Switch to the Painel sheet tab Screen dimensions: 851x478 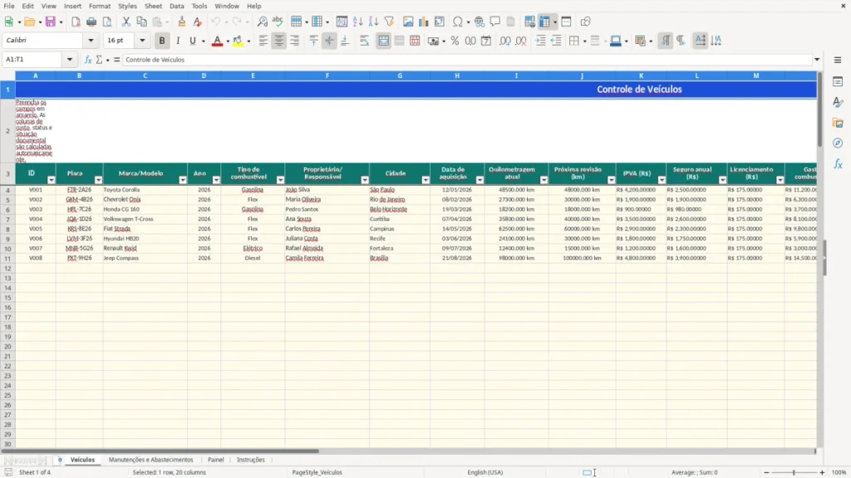(215, 460)
